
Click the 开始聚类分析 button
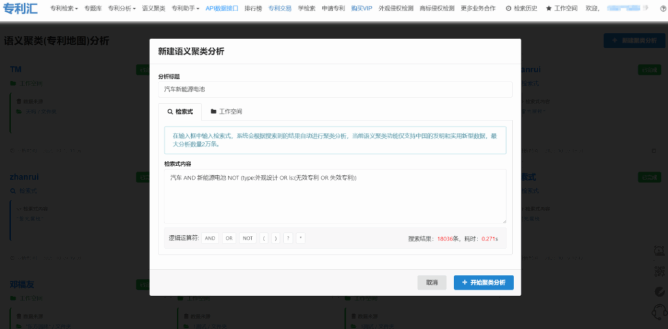point(483,283)
